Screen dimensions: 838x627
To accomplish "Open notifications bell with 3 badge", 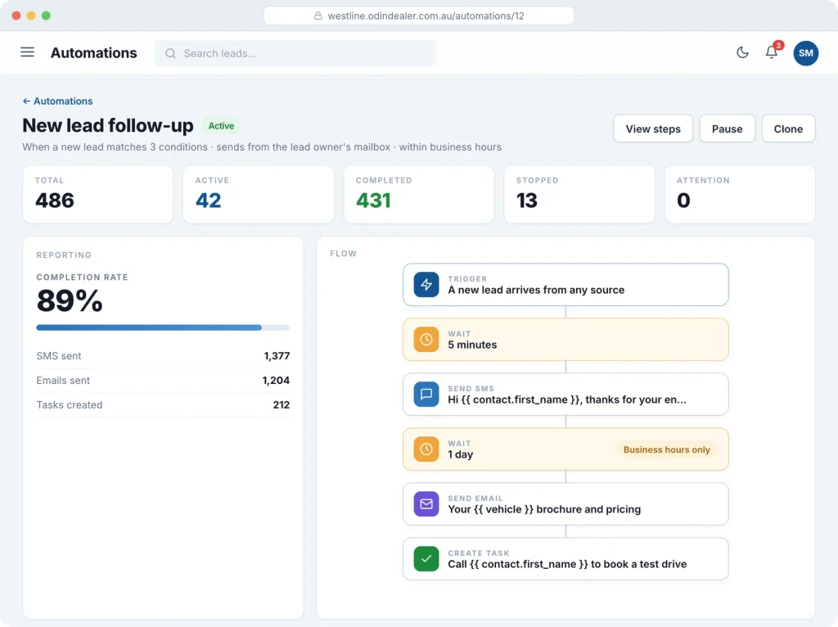I will coord(772,52).
